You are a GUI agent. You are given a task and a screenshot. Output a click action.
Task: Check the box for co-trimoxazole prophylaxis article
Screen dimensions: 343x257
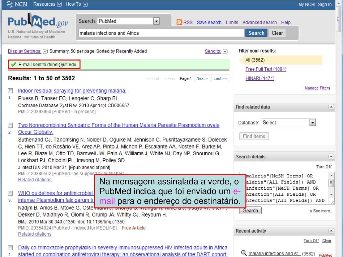(x=10, y=248)
